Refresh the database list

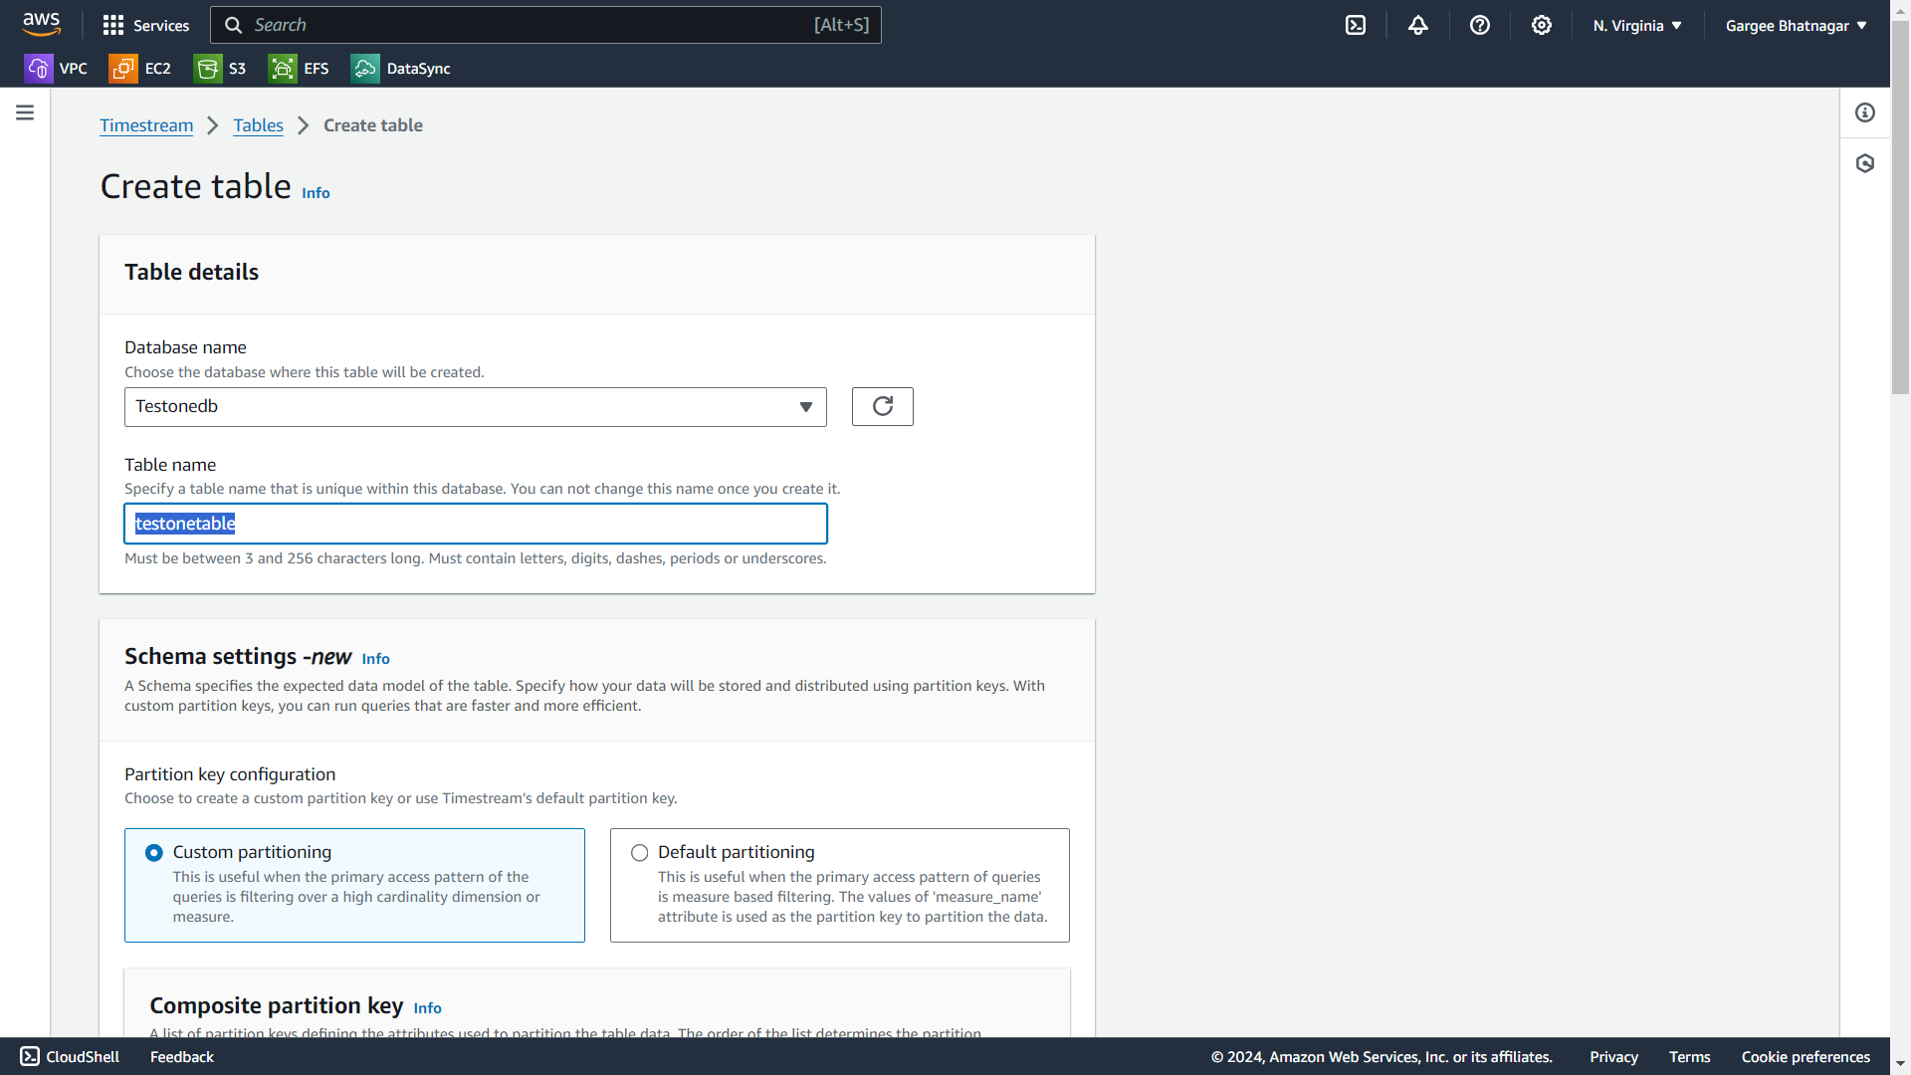(882, 406)
